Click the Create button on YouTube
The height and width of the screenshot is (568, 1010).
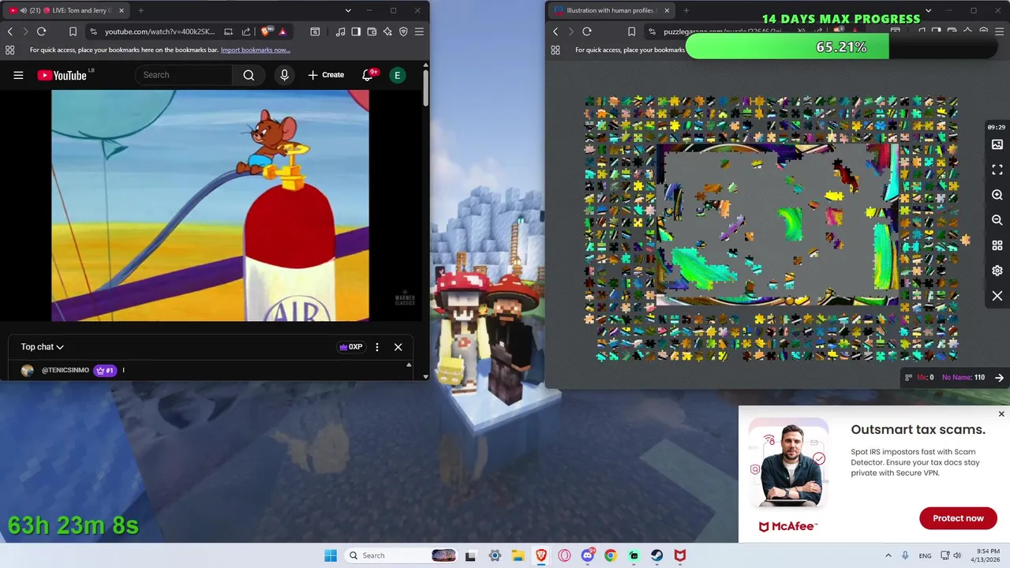point(326,75)
